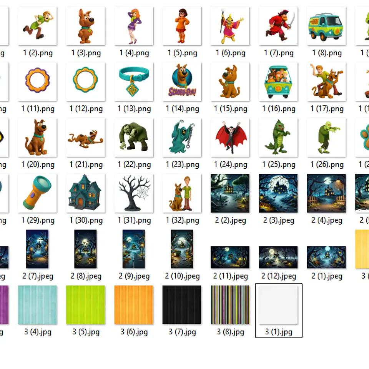Open the zombie image named 1 (26).png
Image resolution: width=369 pixels, height=369 pixels.
326,138
